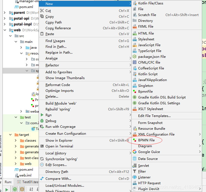Click the HTTP Request API icon

[135, 183]
